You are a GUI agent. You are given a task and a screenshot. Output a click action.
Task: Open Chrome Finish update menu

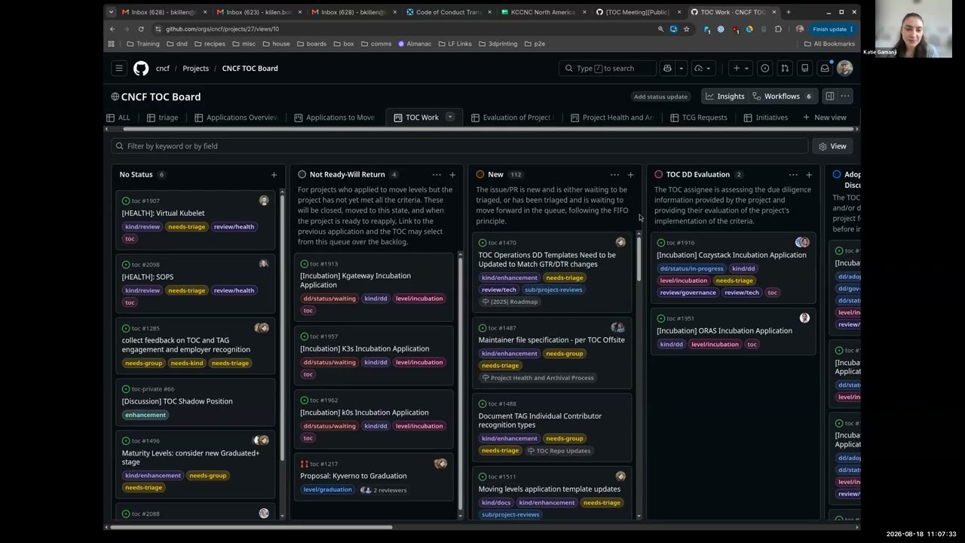(x=833, y=29)
